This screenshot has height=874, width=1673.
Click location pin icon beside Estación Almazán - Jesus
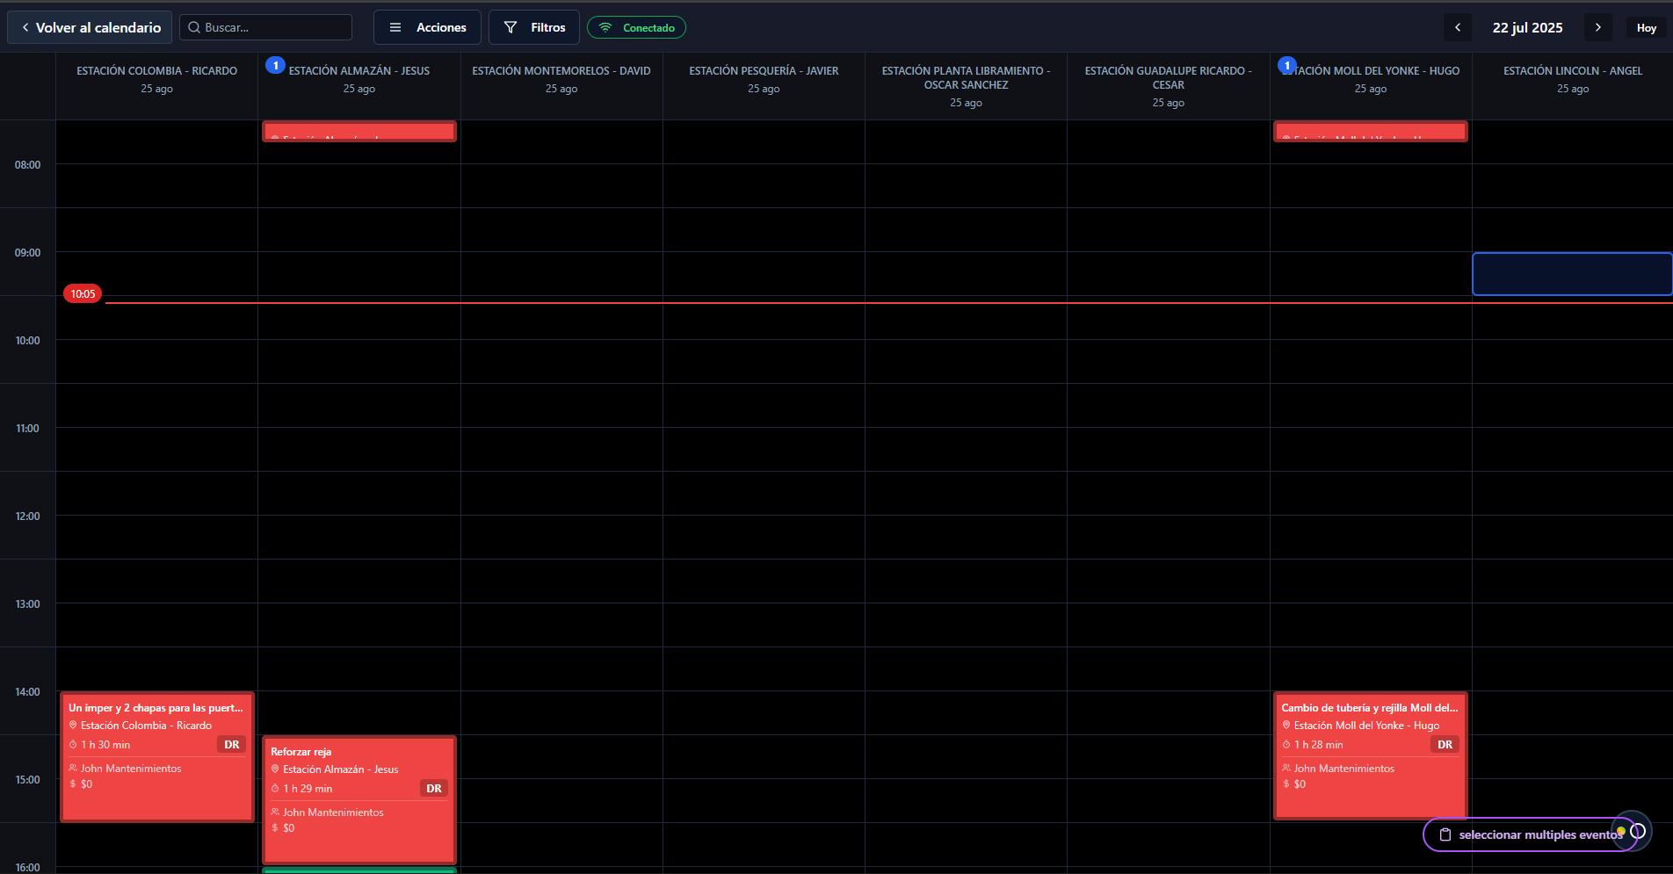click(x=275, y=769)
